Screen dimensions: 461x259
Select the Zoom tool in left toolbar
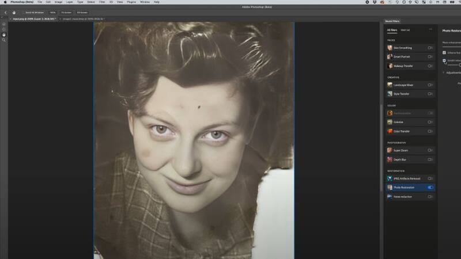coord(4,40)
